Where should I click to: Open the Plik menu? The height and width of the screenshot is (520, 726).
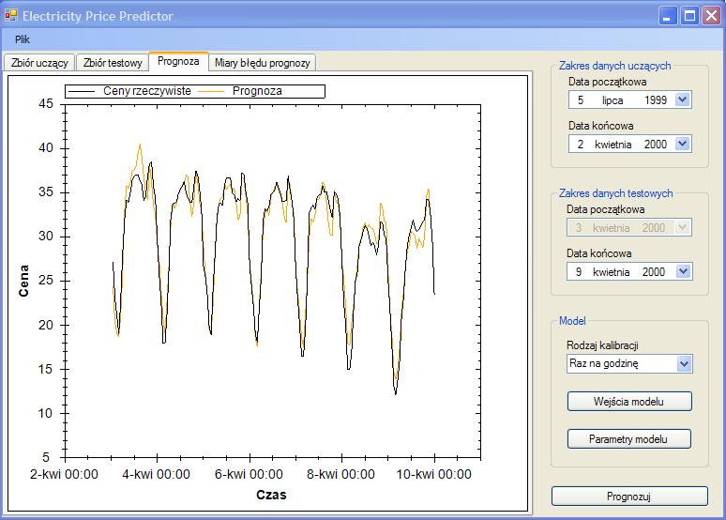click(x=23, y=39)
